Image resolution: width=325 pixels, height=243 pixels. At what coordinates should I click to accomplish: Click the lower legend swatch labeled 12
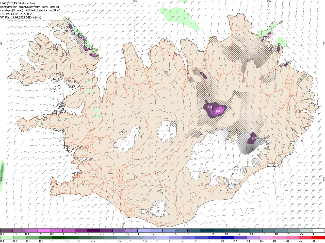[x=240, y=238]
